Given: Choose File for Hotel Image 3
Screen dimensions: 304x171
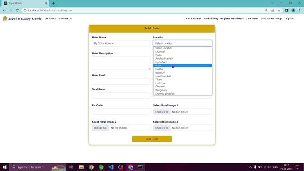Looking at the screenshot, I should [x=161, y=128].
